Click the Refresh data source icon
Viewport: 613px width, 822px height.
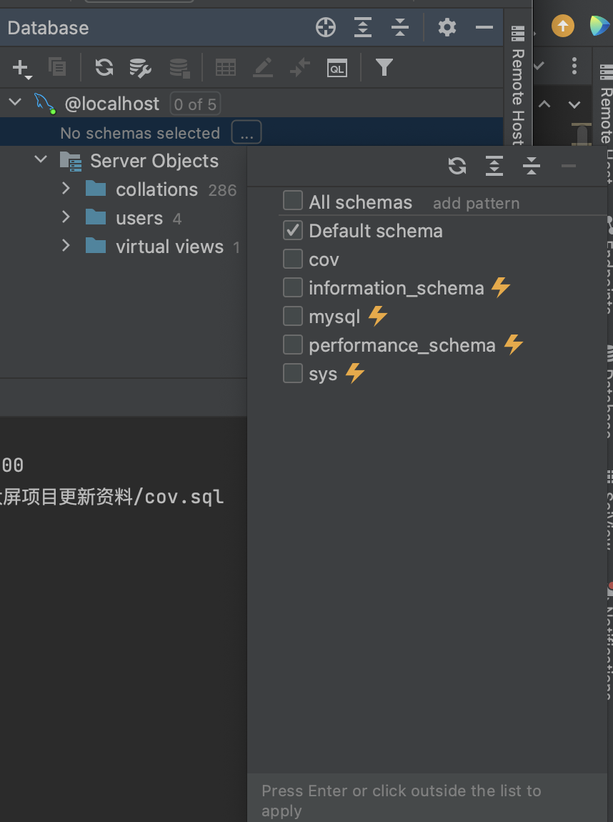[104, 67]
